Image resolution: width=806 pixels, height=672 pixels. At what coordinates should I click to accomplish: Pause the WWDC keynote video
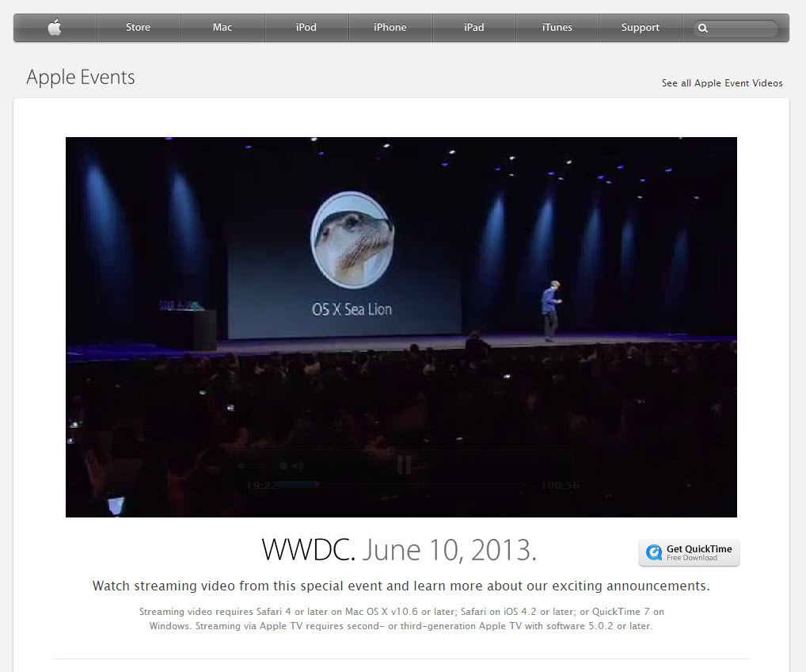tap(404, 464)
